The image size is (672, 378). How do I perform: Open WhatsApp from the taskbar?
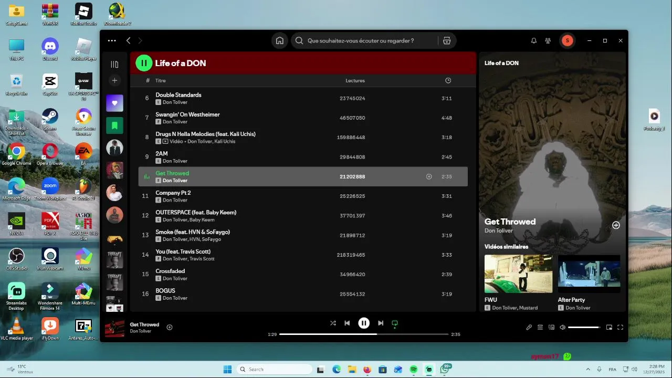(445, 370)
